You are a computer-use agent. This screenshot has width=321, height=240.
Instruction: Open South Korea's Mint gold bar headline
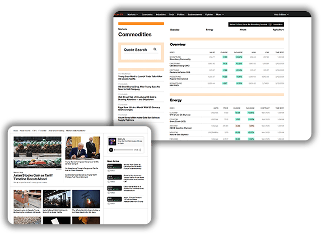[x=139, y=119]
